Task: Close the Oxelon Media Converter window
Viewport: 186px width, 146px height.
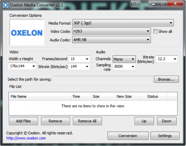Action: tap(175, 4)
